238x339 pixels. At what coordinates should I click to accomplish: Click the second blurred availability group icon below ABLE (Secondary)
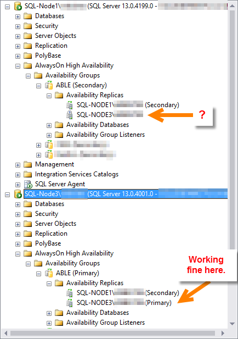click(x=49, y=154)
